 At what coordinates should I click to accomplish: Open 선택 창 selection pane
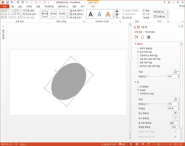tap(127, 18)
